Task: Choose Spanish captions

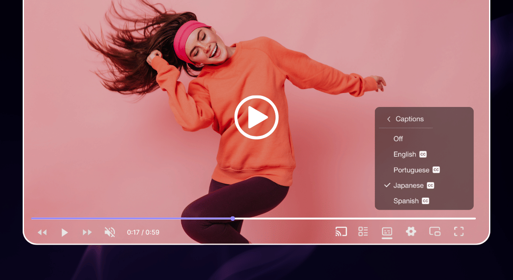Action: pyautogui.click(x=406, y=201)
